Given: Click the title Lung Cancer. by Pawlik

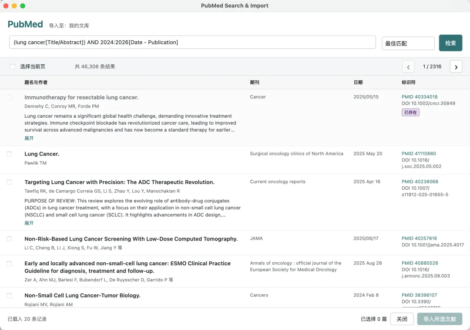Looking at the screenshot, I should coord(42,154).
